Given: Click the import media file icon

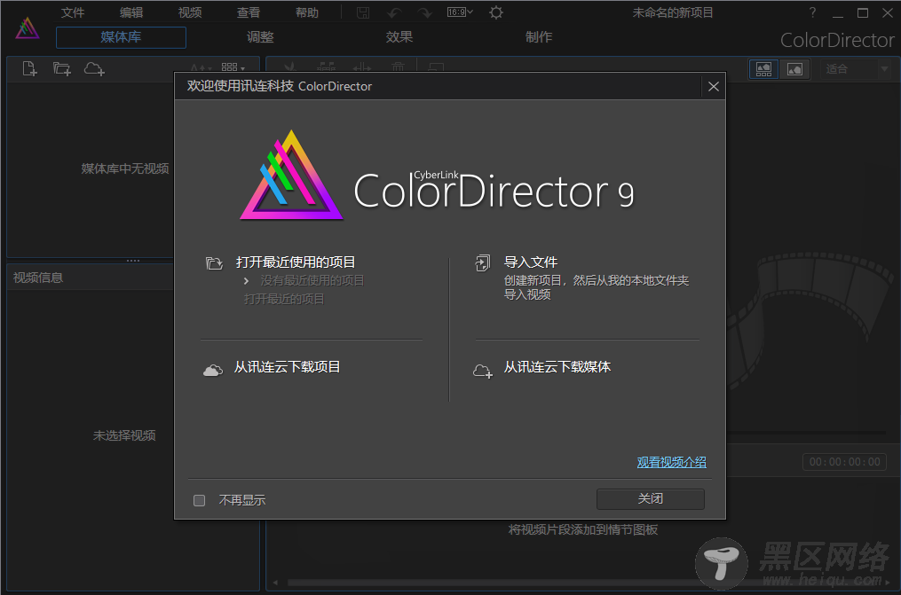Looking at the screenshot, I should tap(30, 69).
